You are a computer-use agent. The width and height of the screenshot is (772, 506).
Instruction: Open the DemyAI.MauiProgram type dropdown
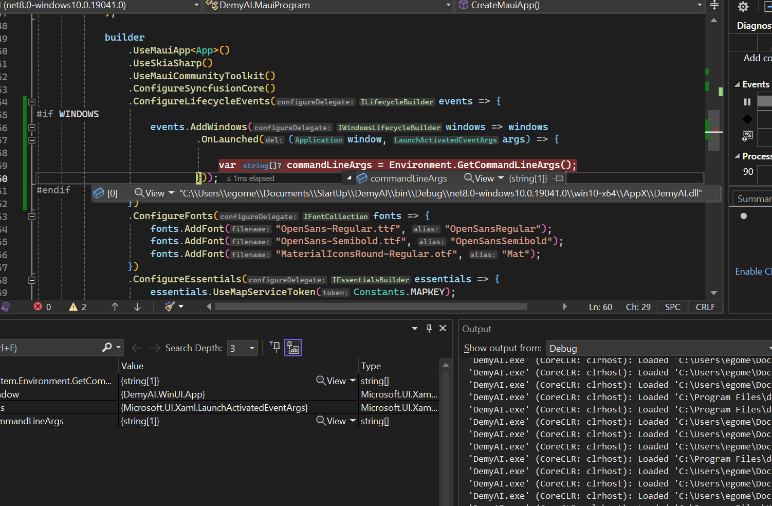pos(448,5)
